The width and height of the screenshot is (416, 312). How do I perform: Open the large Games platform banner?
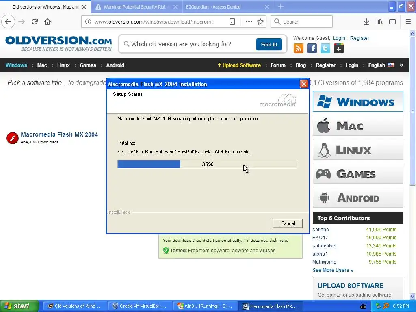coord(358,173)
